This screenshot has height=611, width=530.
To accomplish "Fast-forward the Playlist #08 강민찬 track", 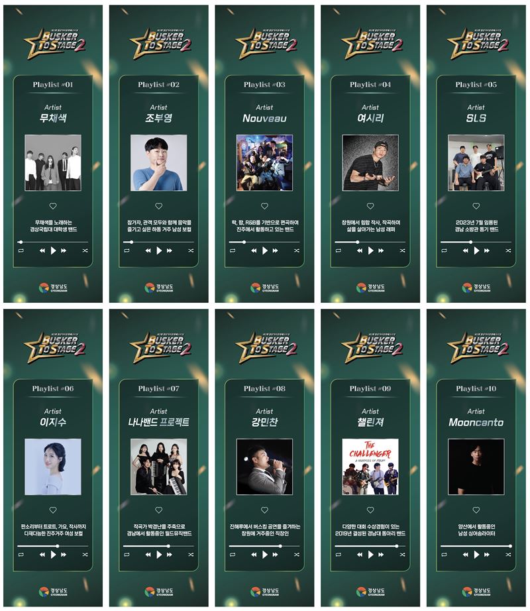I will coord(276,555).
